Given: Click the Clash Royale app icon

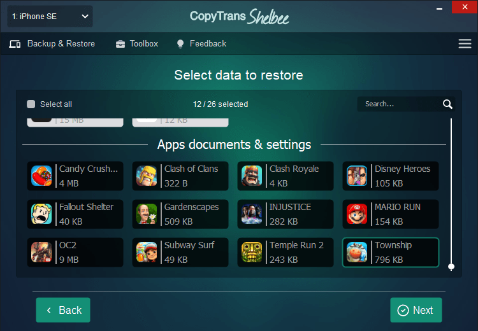Looking at the screenshot, I should (252, 176).
